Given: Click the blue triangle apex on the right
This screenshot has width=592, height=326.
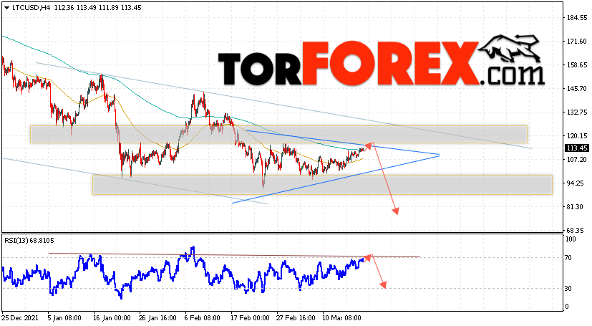Looking at the screenshot, I should tap(439, 155).
